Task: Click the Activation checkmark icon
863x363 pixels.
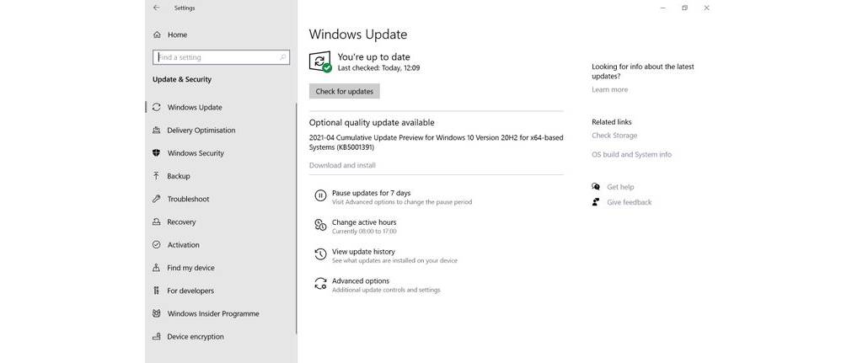Action: click(156, 245)
